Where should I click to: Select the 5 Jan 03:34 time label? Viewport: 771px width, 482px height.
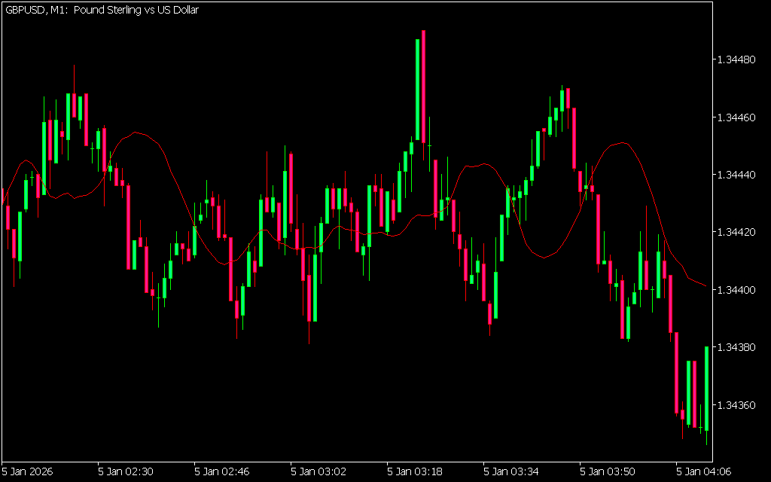[x=511, y=471]
